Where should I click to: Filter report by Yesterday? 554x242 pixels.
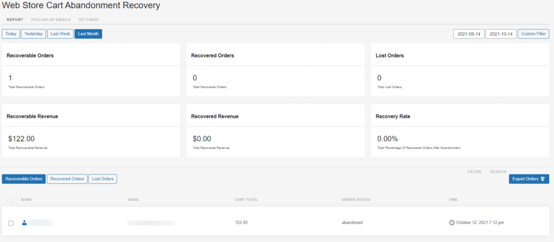[34, 33]
